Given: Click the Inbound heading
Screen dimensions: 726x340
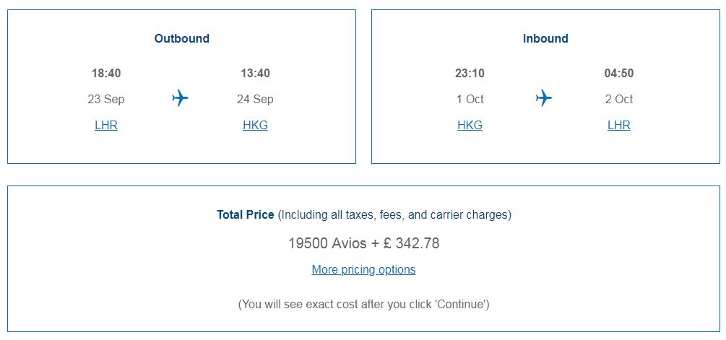Looking at the screenshot, I should tap(545, 39).
